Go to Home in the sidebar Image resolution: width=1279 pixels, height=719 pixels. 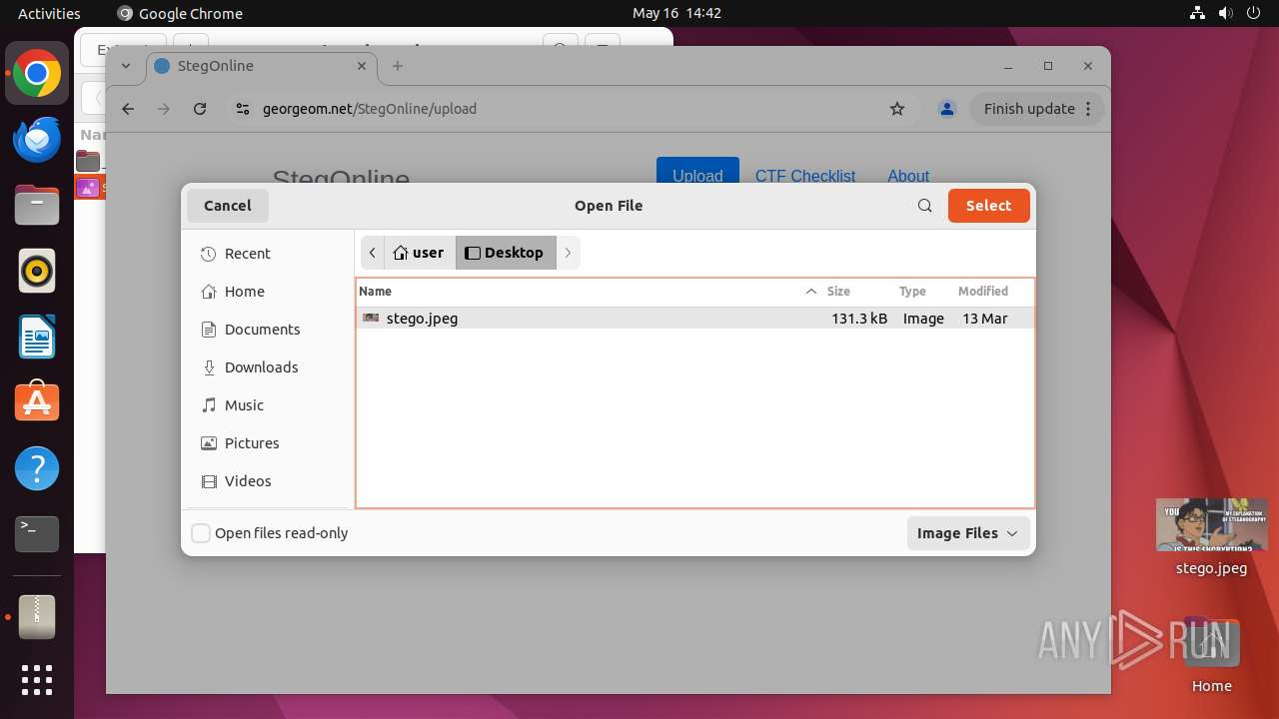(x=268, y=292)
